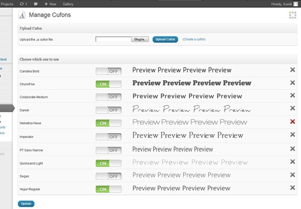The height and width of the screenshot is (209, 301).
Task: Open the comments bubble in the admin bar
Action: 35,4
